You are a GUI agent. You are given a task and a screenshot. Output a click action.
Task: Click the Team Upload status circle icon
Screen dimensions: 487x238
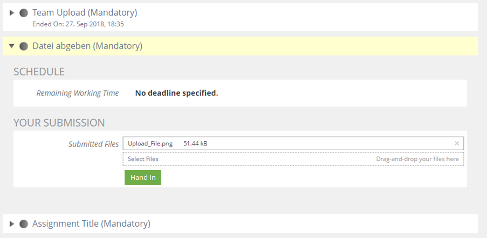click(x=24, y=12)
